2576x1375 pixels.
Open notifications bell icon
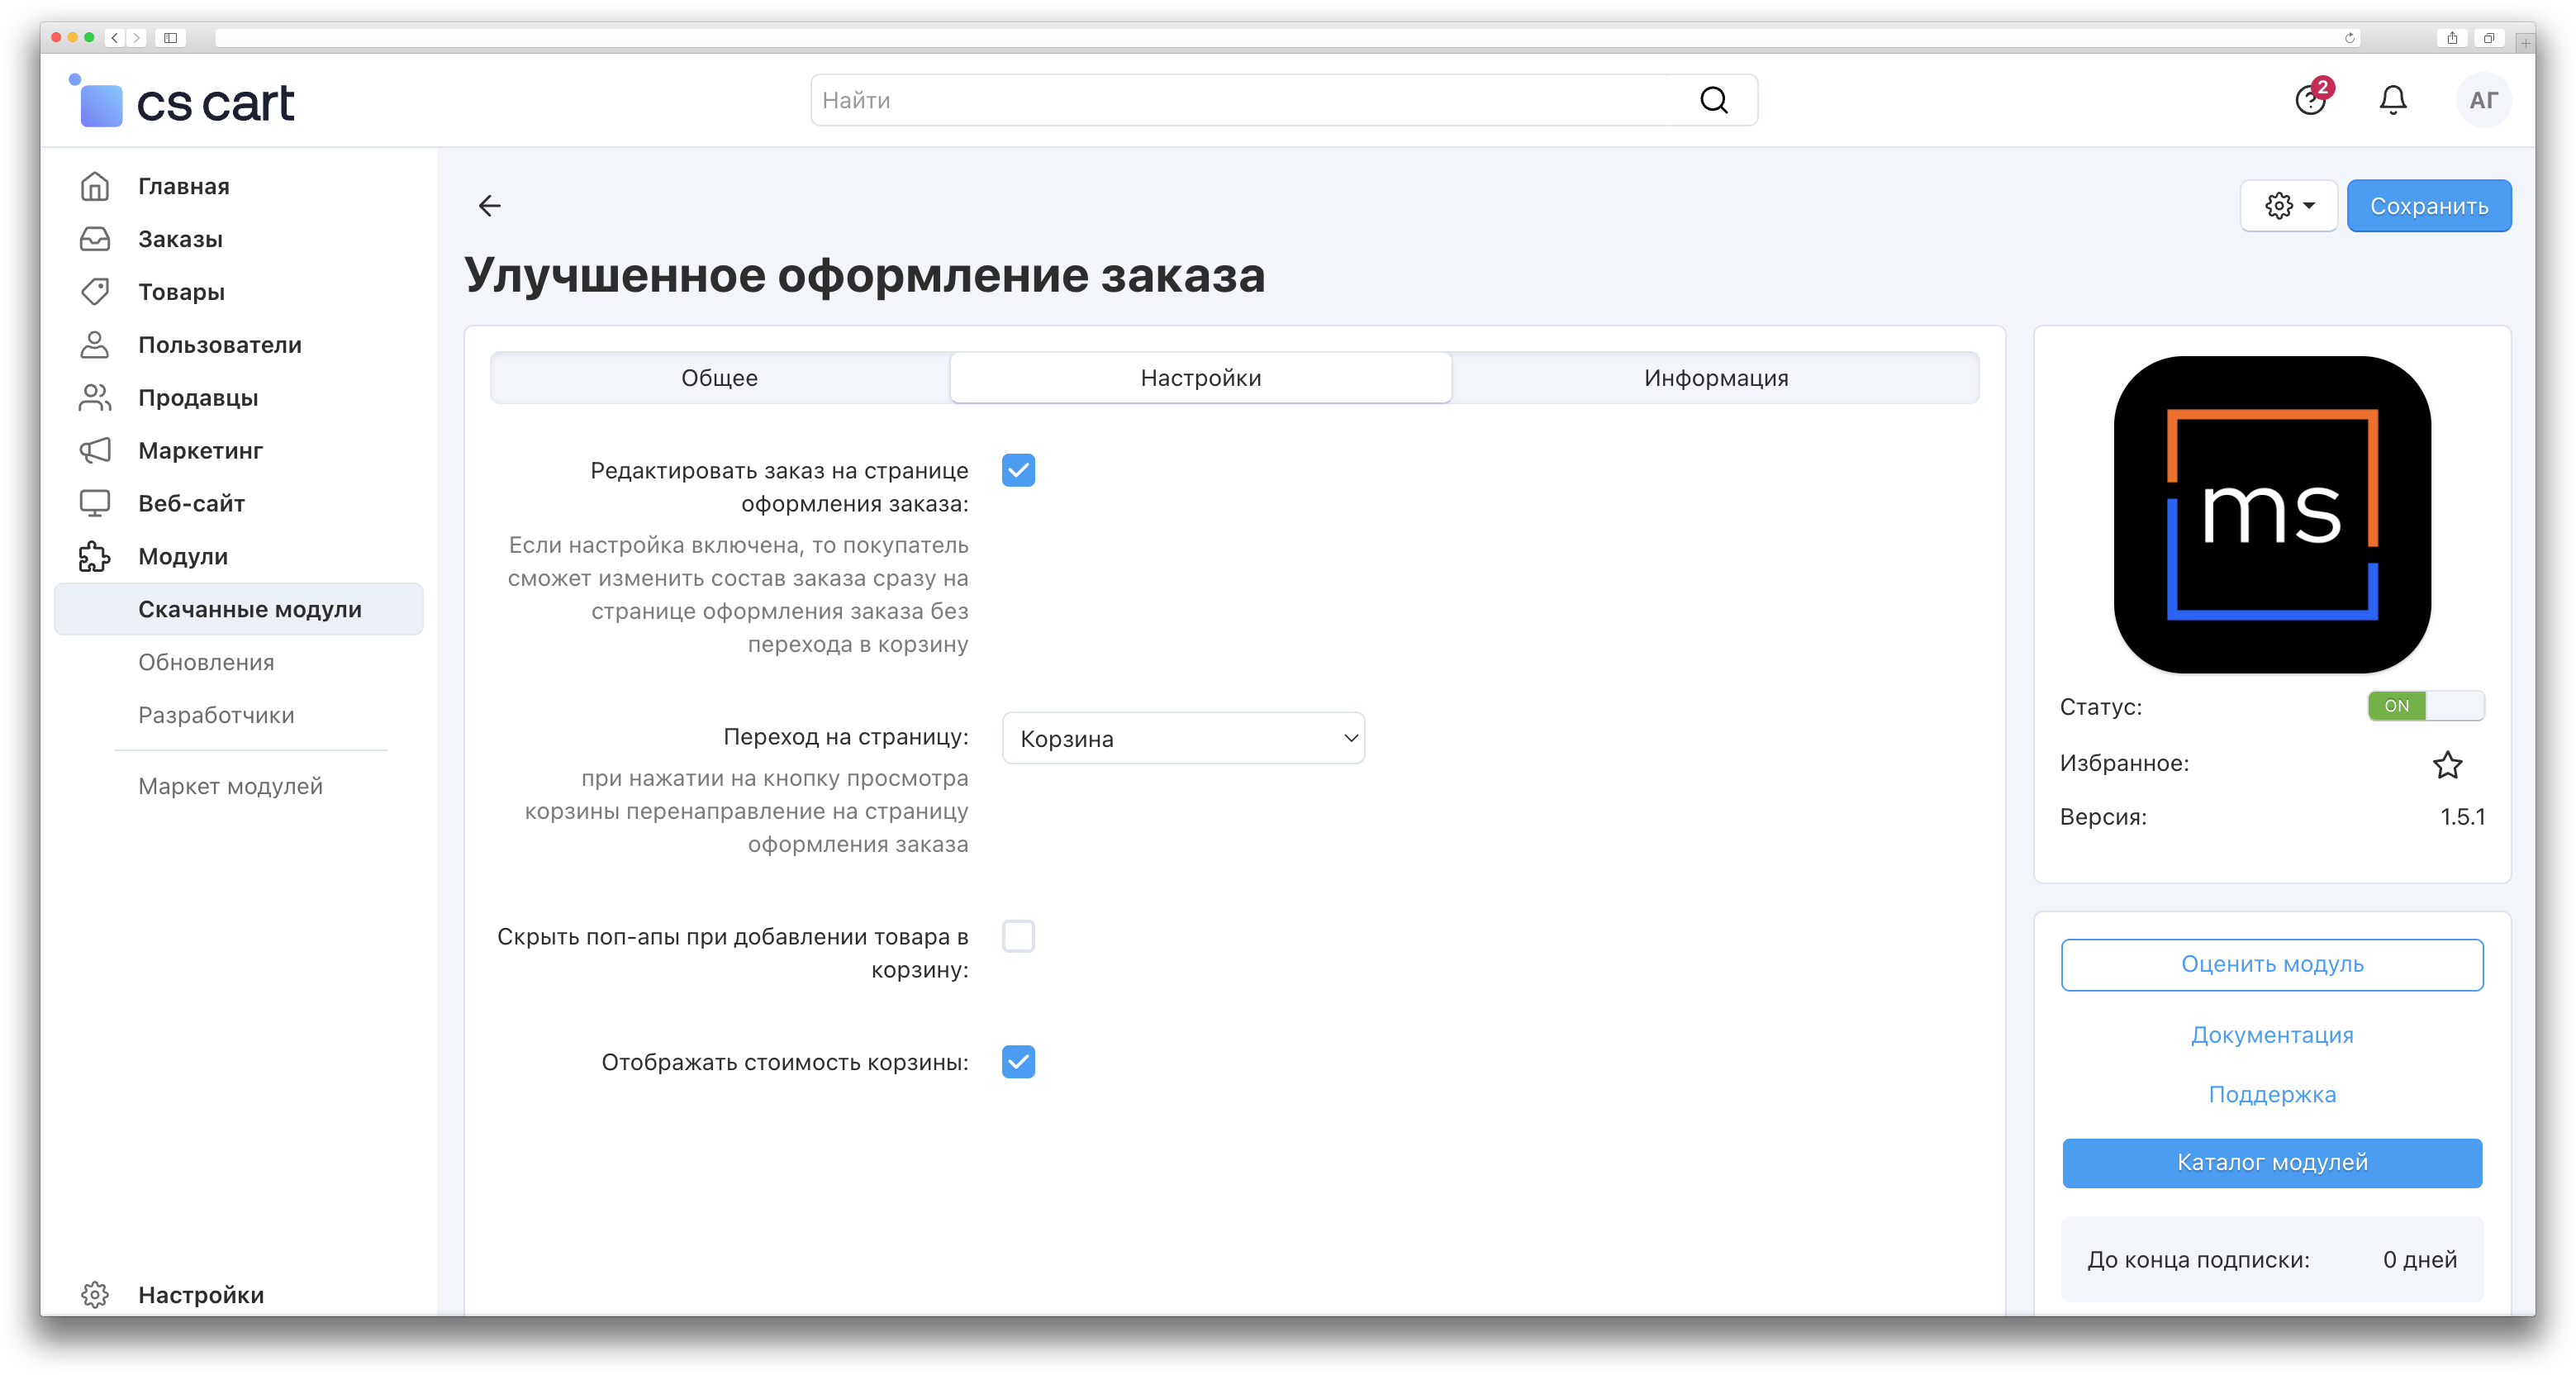tap(2392, 100)
